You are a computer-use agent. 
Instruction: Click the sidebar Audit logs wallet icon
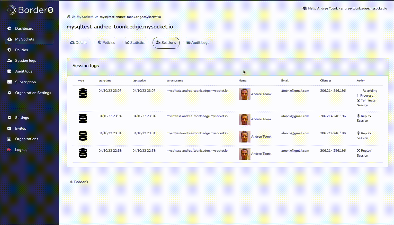[9, 71]
